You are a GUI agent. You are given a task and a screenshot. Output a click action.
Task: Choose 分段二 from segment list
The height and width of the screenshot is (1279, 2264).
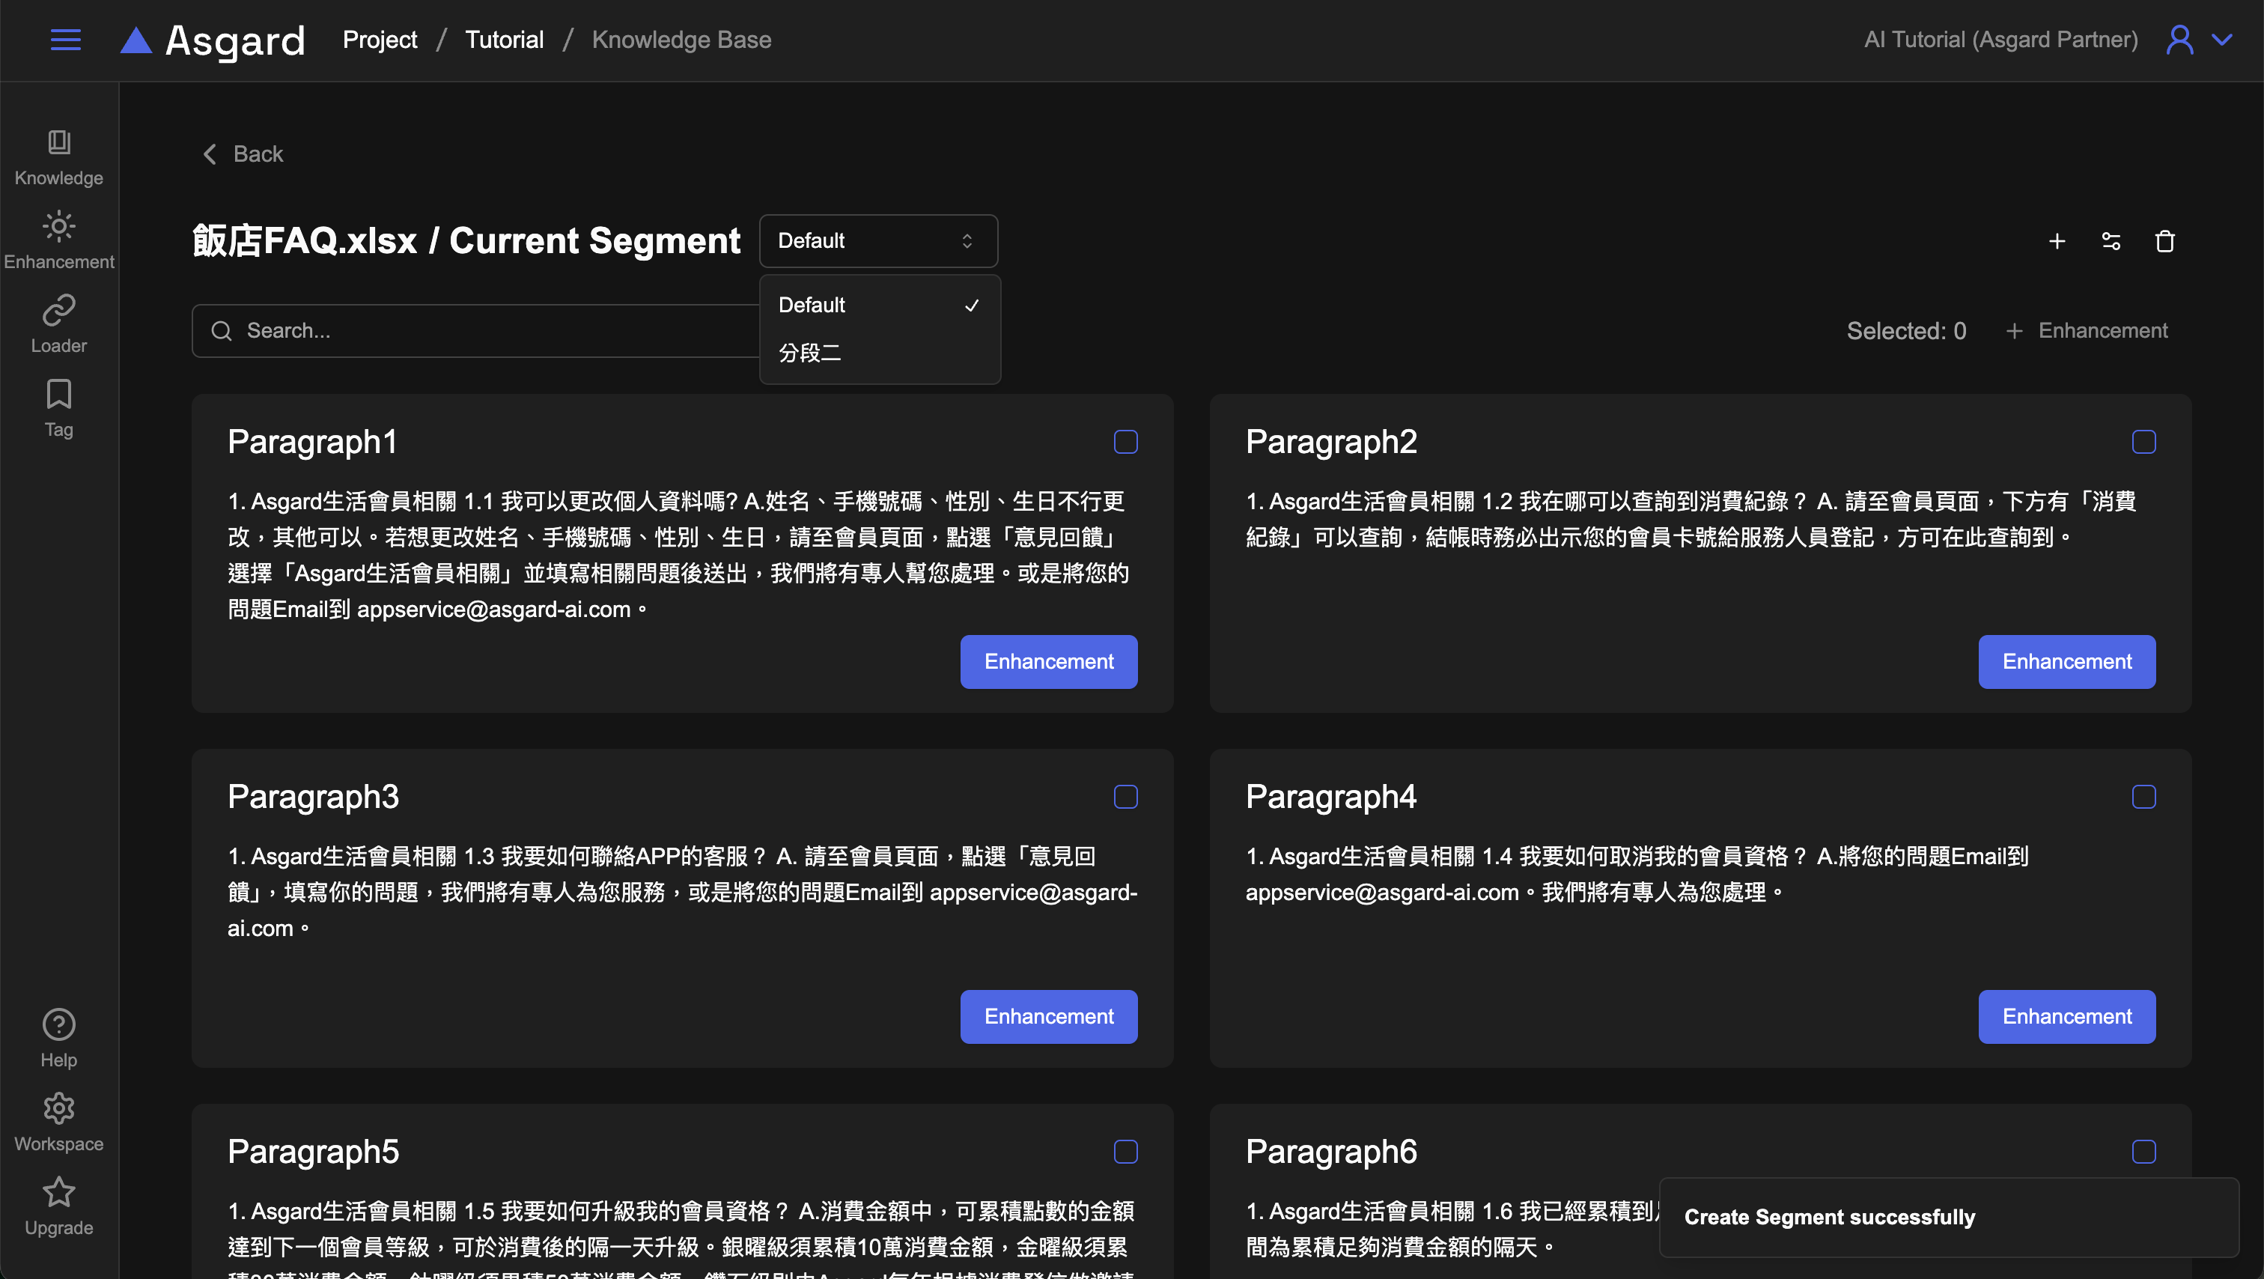(809, 353)
